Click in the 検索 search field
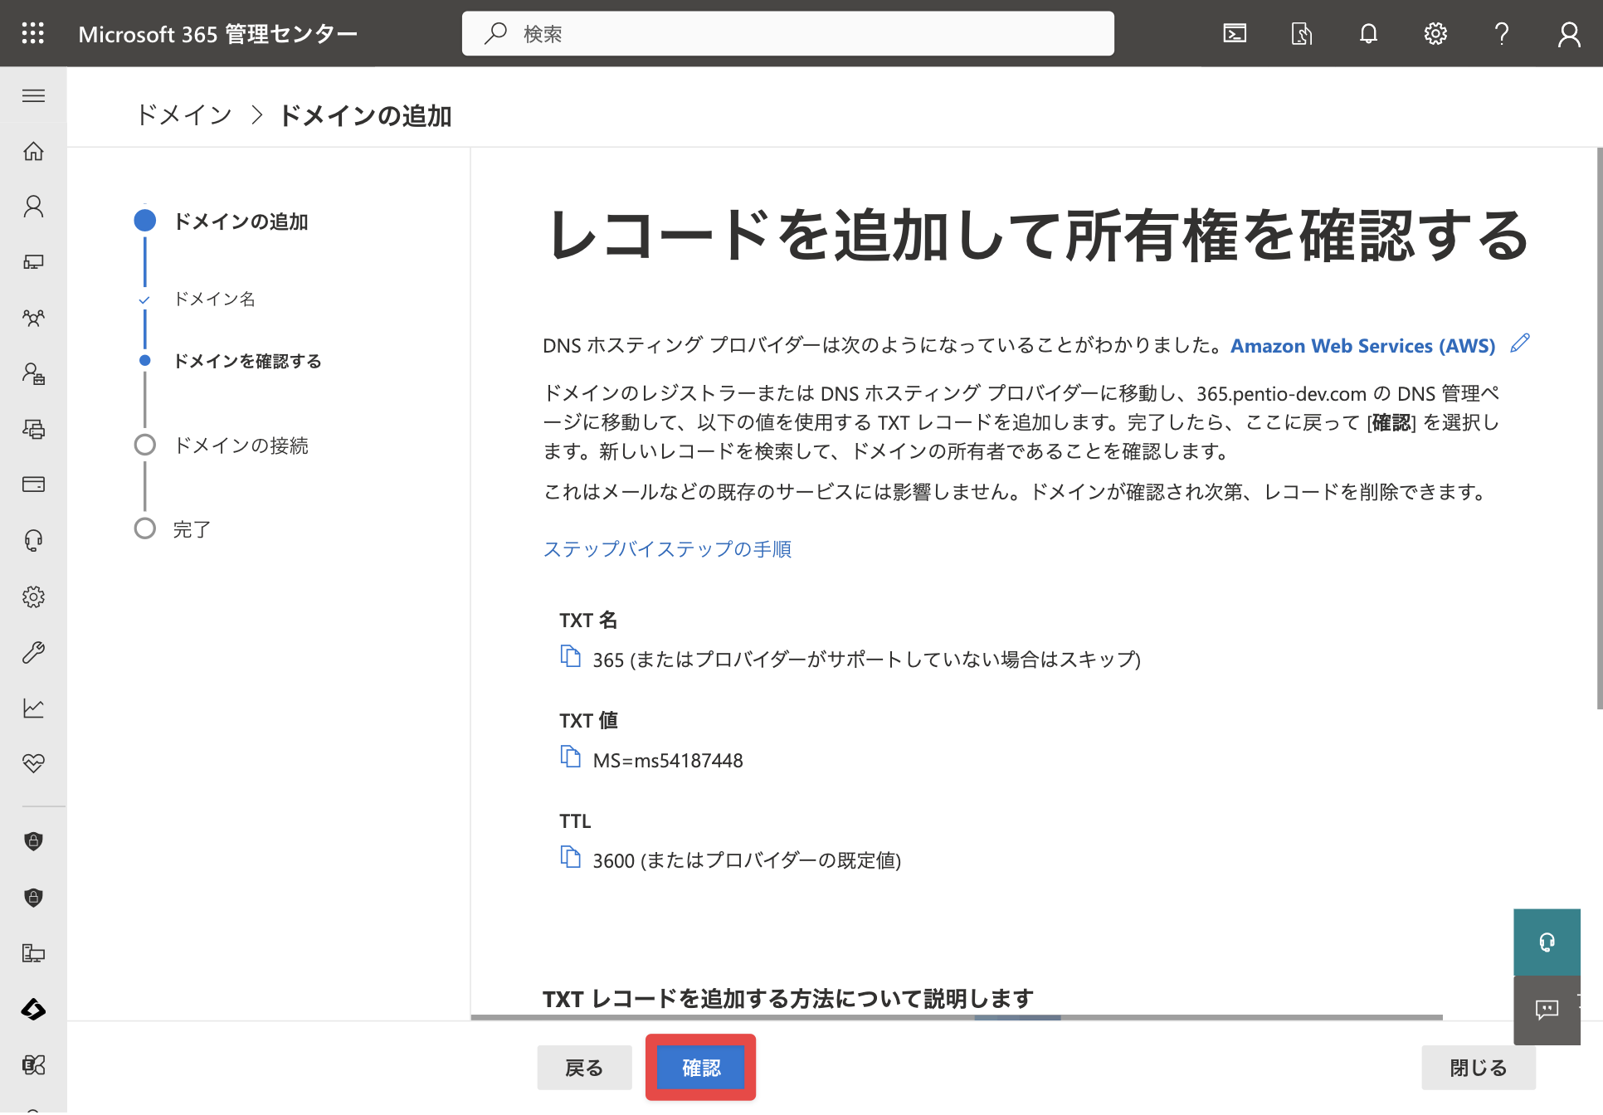Screen dimensions: 1603x1115 click(x=788, y=33)
